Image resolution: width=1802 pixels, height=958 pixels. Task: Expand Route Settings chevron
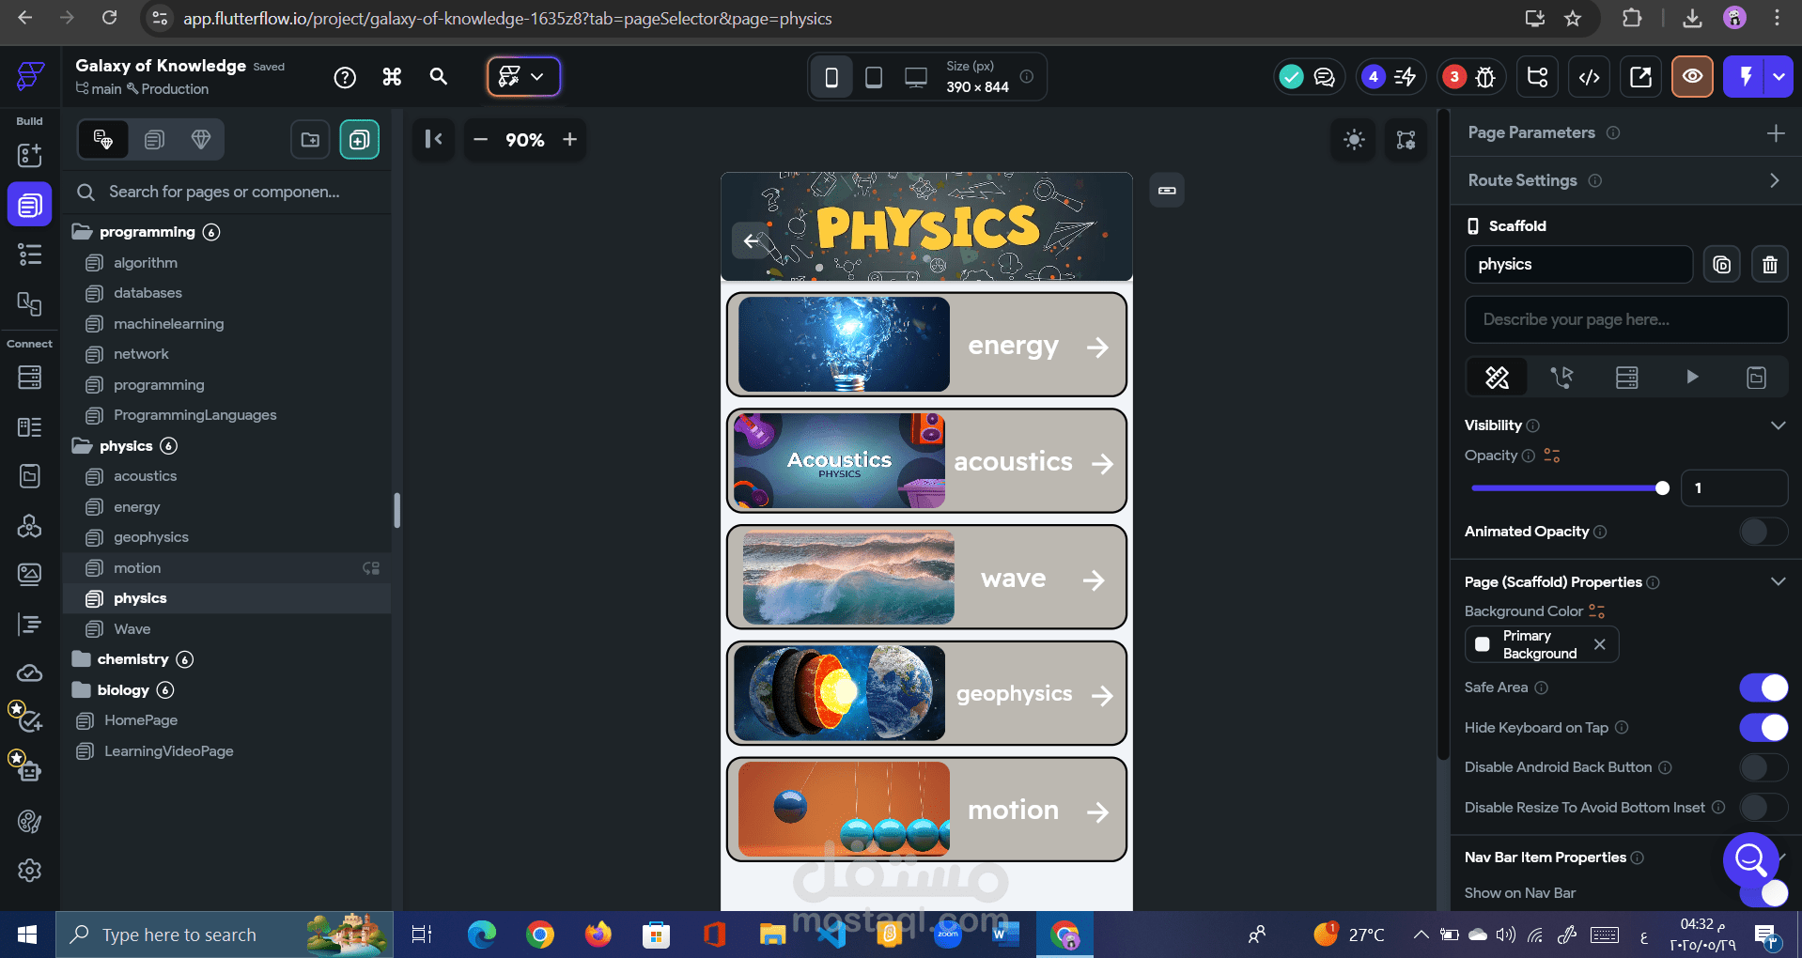(x=1774, y=180)
